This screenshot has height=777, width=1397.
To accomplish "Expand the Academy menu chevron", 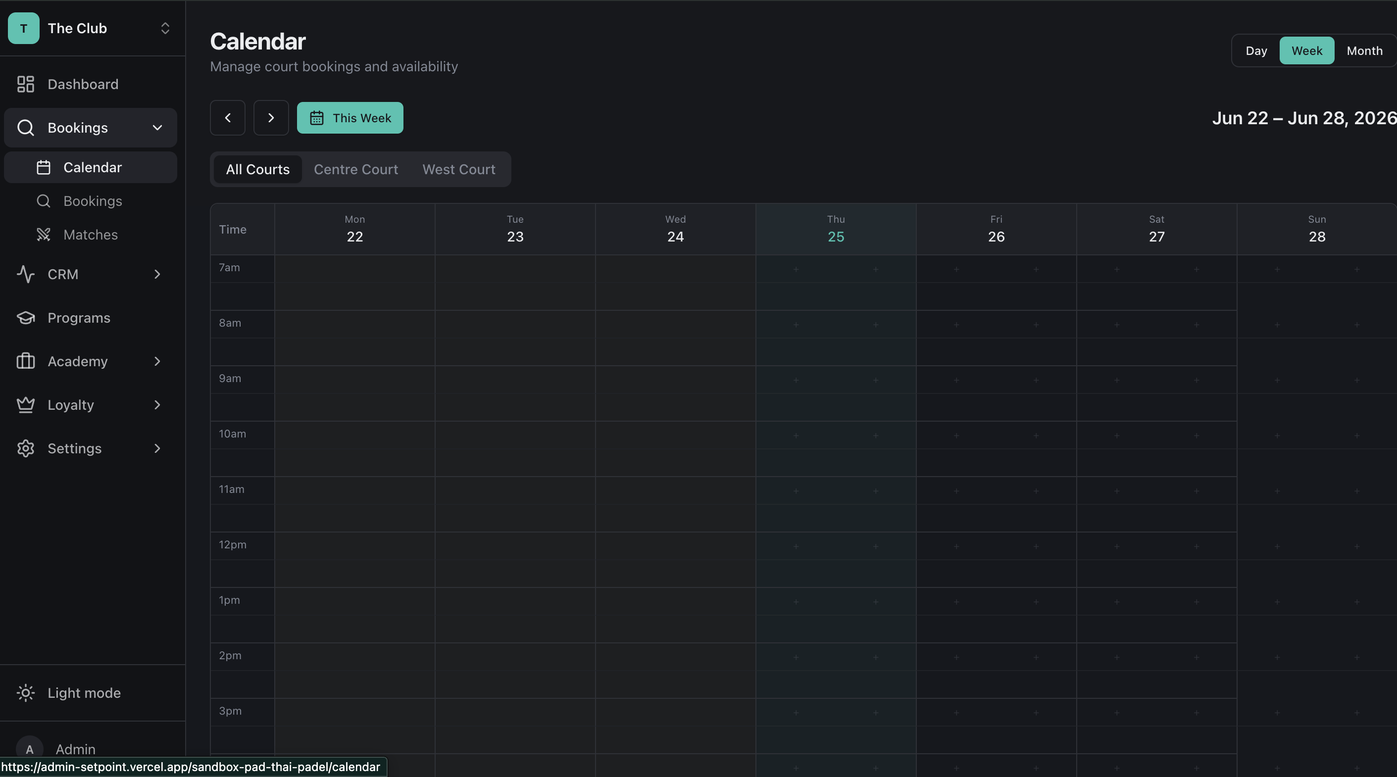I will tap(157, 361).
